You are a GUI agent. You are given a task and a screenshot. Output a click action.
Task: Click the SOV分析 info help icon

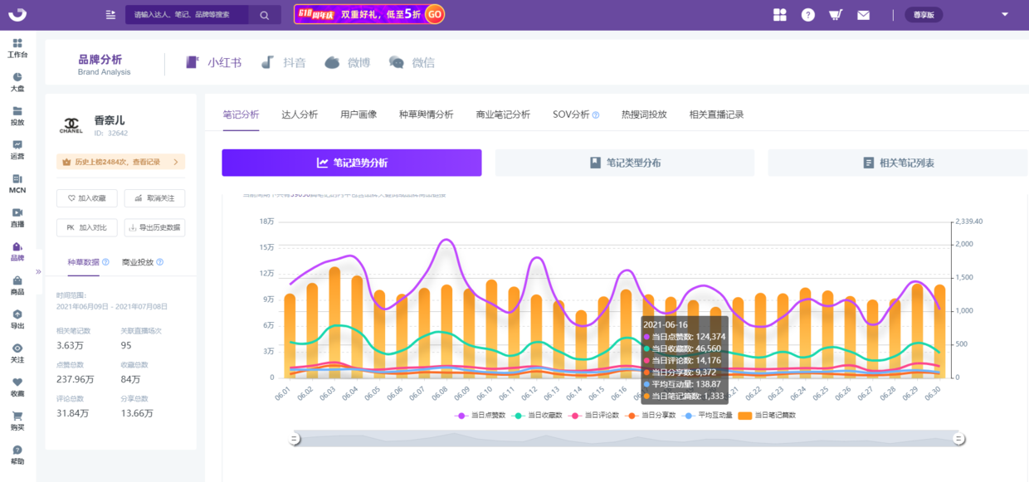point(596,115)
